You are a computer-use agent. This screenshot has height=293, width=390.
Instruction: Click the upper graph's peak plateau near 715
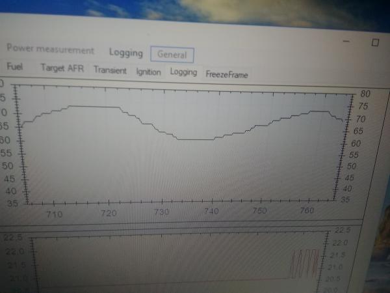coord(94,106)
